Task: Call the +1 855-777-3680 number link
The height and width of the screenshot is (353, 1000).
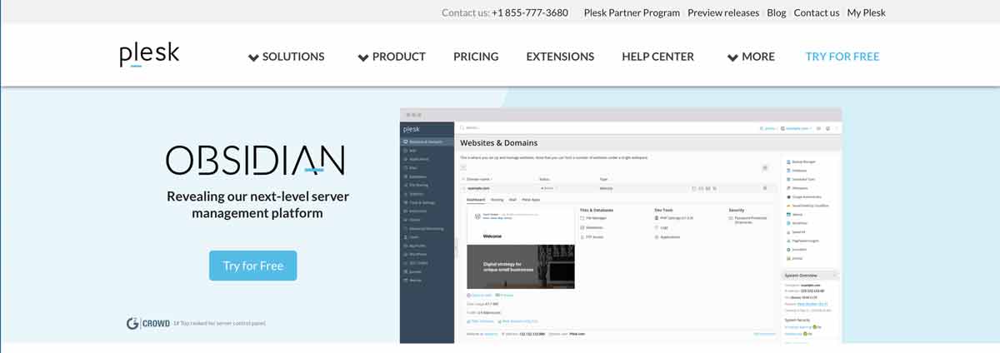Action: pos(530,12)
